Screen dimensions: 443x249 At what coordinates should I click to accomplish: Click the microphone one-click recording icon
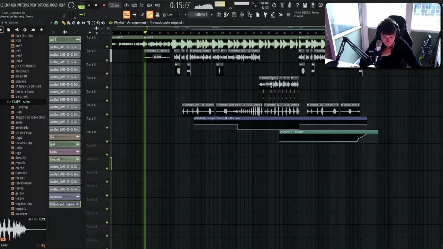click(x=290, y=5)
